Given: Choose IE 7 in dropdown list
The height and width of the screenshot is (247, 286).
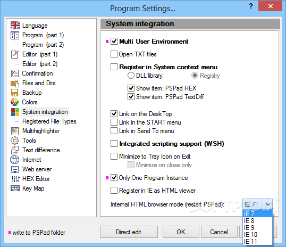Looking at the screenshot, I should pyautogui.click(x=257, y=214).
